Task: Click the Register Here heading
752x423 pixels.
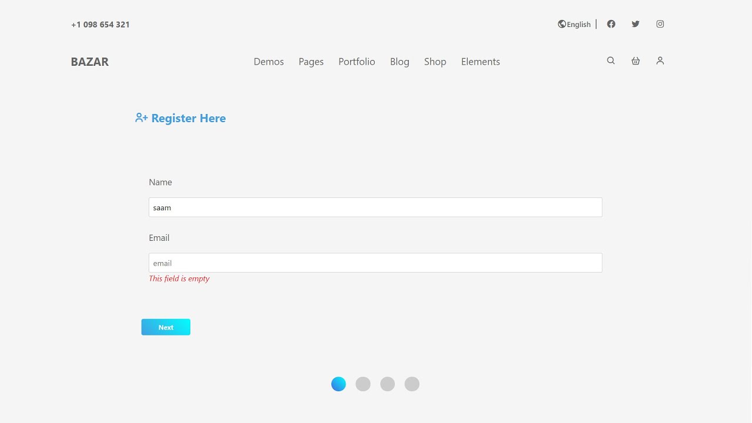Action: point(189,118)
